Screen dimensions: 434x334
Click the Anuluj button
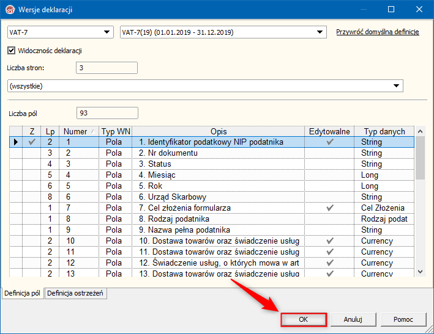click(x=353, y=319)
